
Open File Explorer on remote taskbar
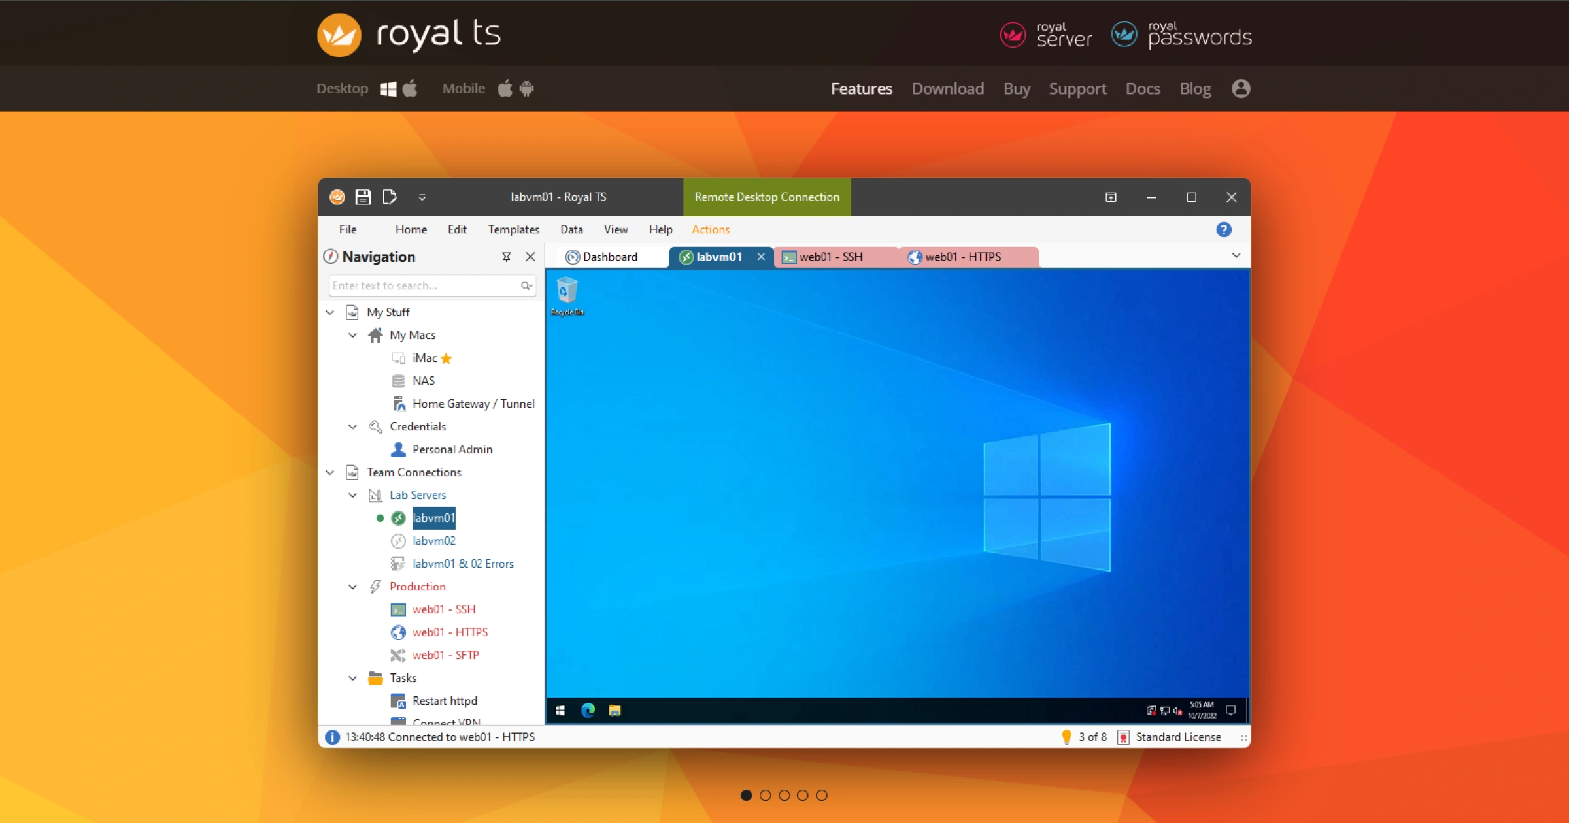(x=615, y=711)
